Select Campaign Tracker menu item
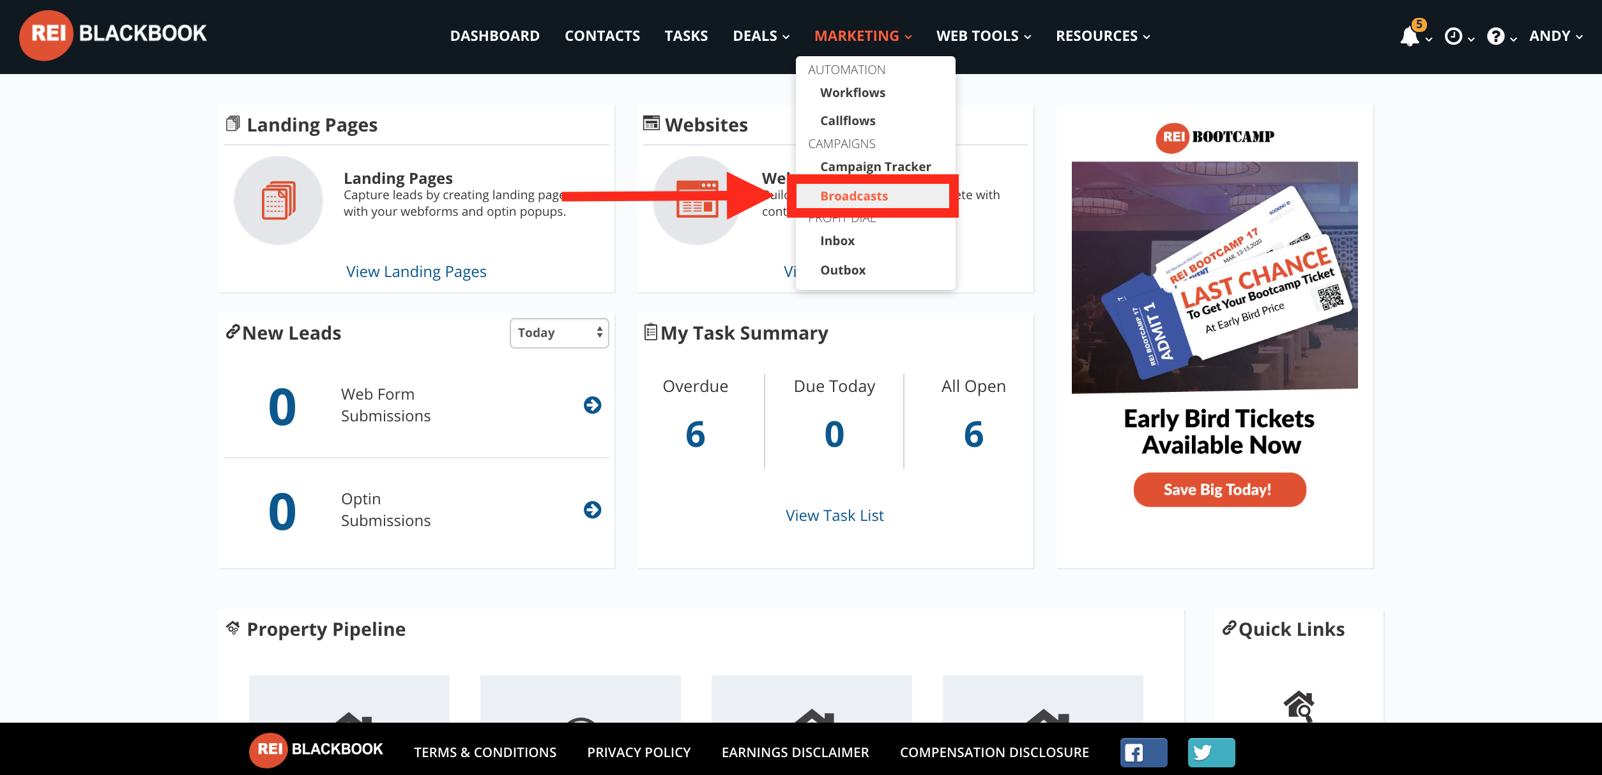1602x775 pixels. [876, 167]
